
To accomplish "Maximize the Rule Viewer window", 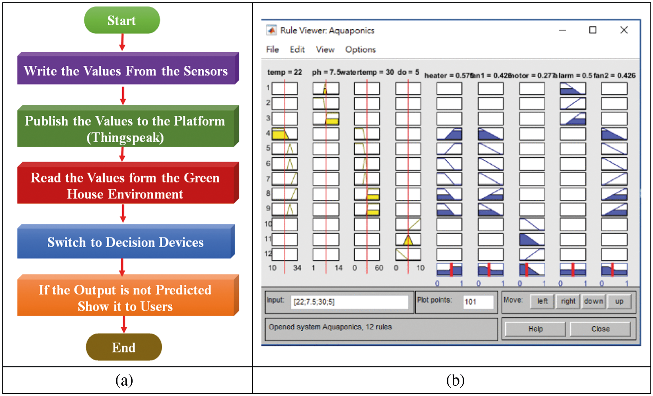I will (x=592, y=30).
